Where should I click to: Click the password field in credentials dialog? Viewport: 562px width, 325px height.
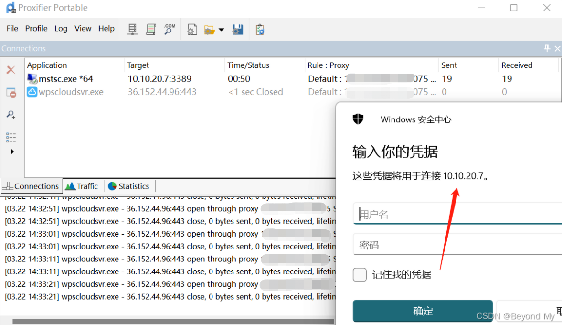coord(457,245)
